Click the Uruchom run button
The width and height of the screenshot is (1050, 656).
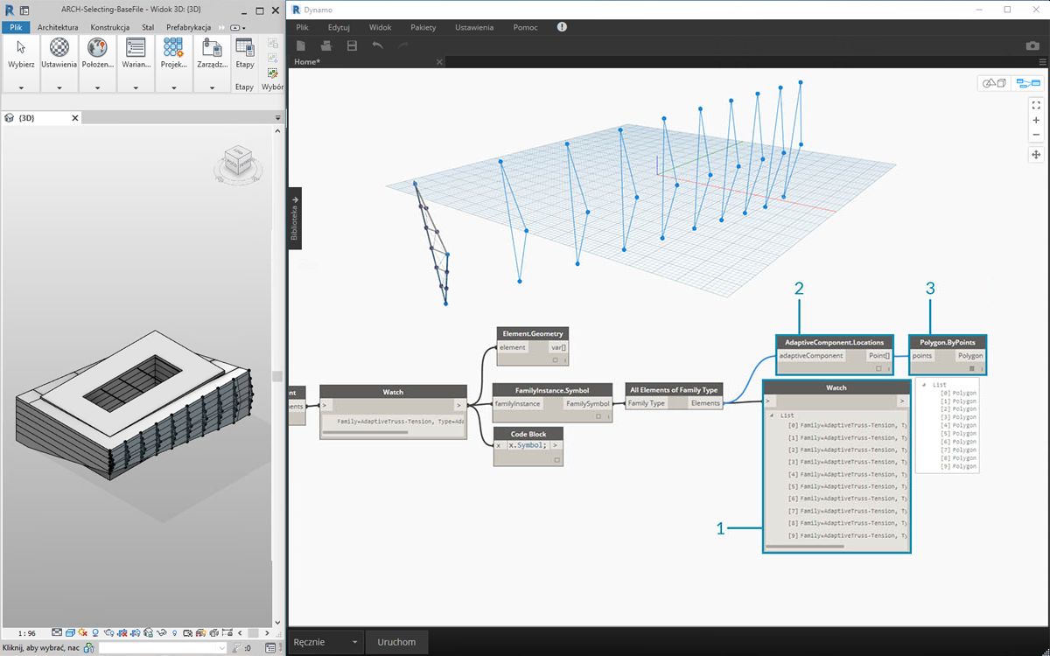click(396, 642)
